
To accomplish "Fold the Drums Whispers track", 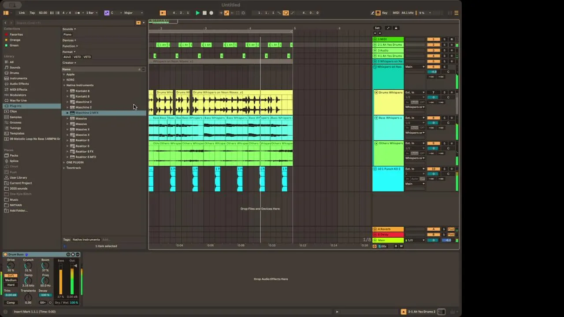I will pyautogui.click(x=376, y=92).
